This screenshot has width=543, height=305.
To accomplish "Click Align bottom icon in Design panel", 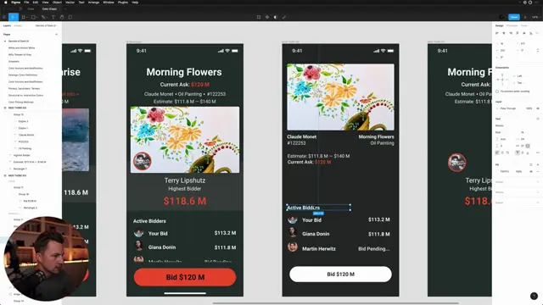I will (531, 33).
